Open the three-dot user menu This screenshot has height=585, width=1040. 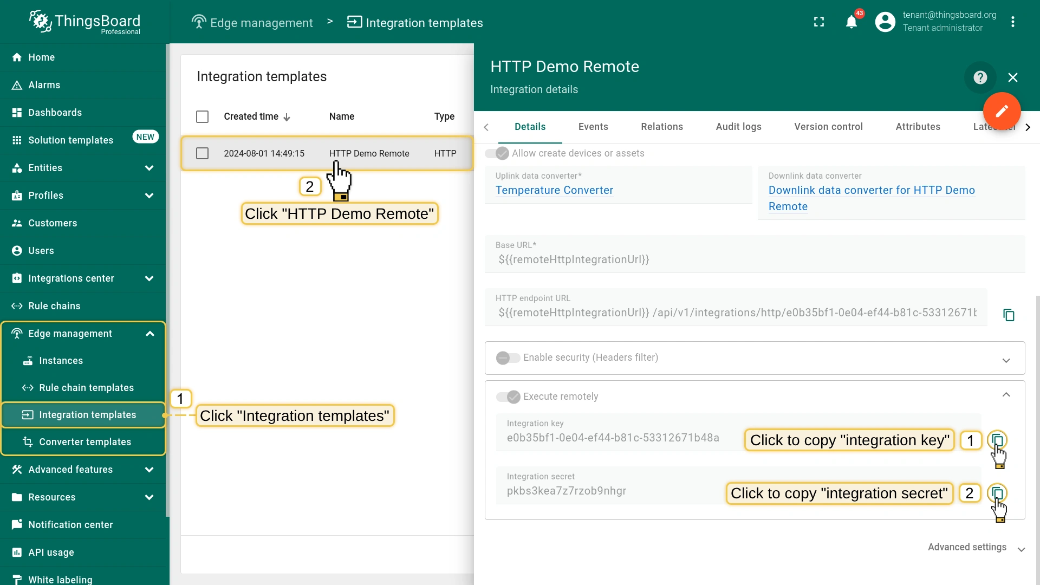[x=1012, y=22]
